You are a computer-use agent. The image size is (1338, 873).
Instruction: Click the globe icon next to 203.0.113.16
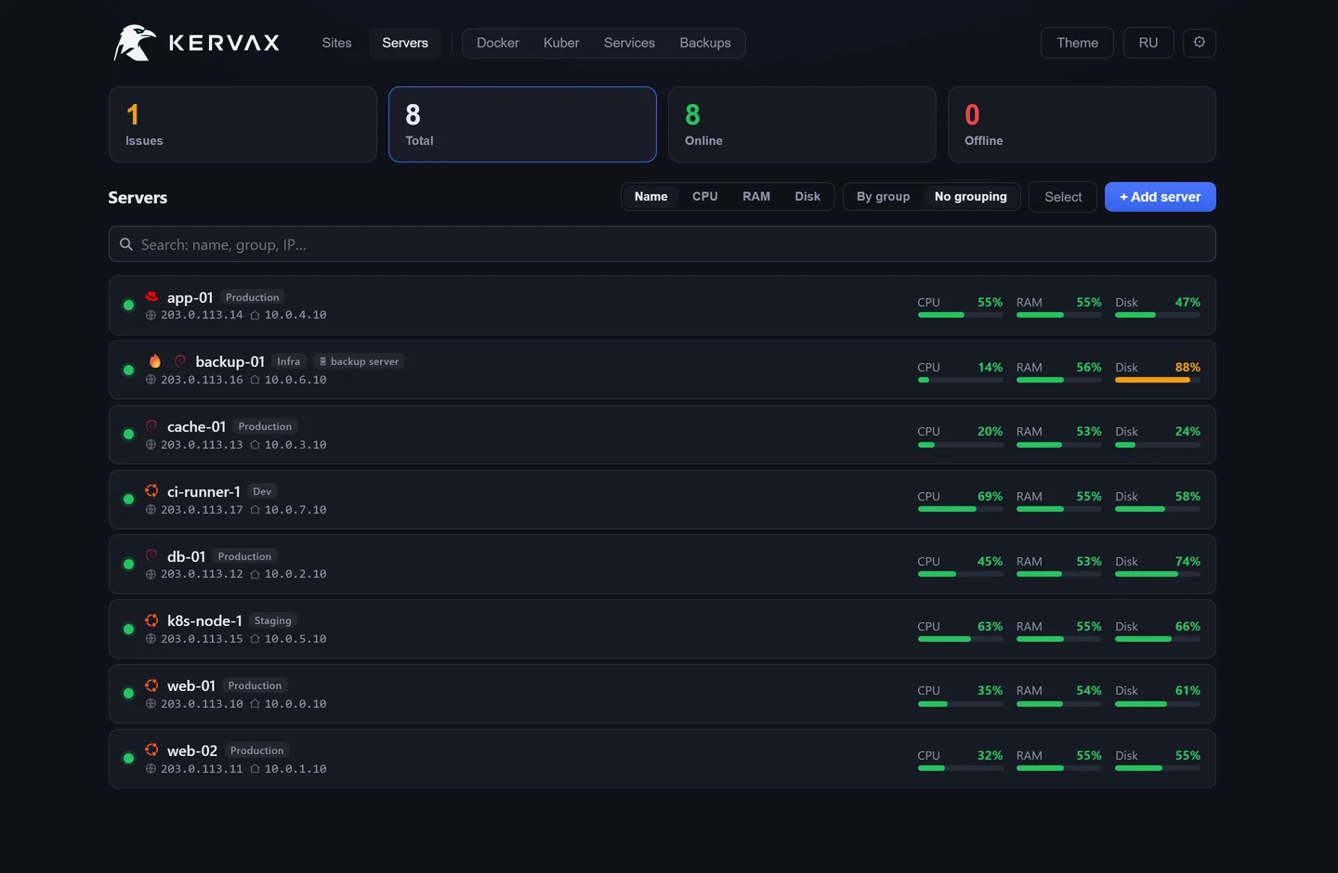pyautogui.click(x=151, y=380)
